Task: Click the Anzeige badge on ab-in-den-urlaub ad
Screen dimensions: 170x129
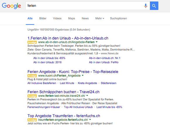Action: pos(32,42)
